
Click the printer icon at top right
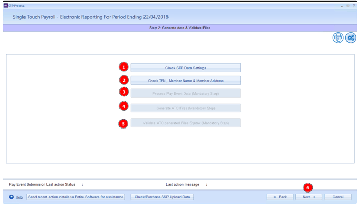click(x=338, y=37)
